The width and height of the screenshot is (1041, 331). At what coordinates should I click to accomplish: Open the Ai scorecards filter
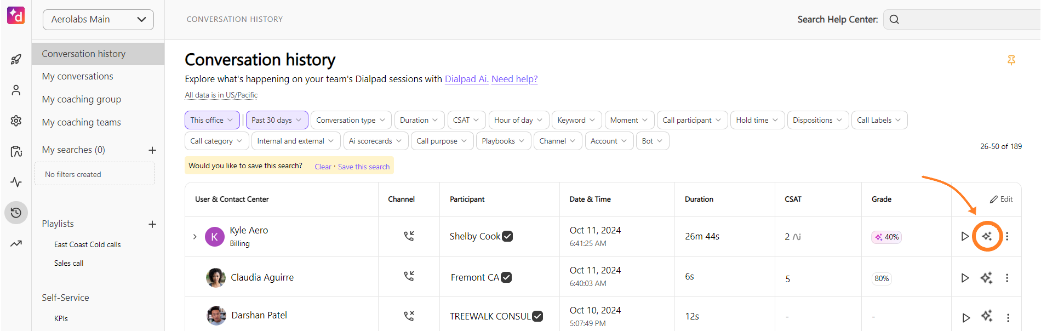point(375,141)
